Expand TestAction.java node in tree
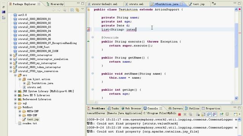Screen dimensions: 243x136 tap(24, 83)
